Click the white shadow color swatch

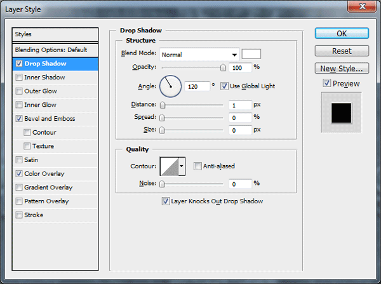click(251, 54)
